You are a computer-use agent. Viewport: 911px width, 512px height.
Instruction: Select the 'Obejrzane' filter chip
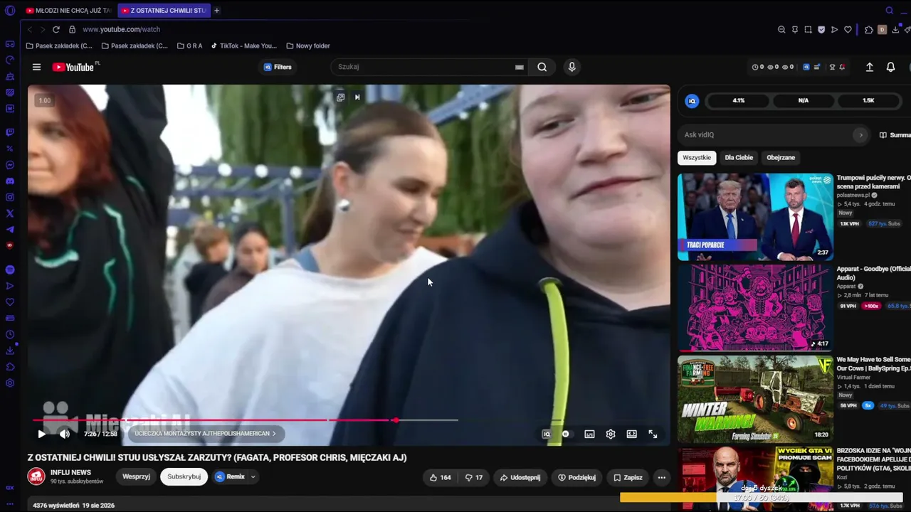pyautogui.click(x=781, y=158)
